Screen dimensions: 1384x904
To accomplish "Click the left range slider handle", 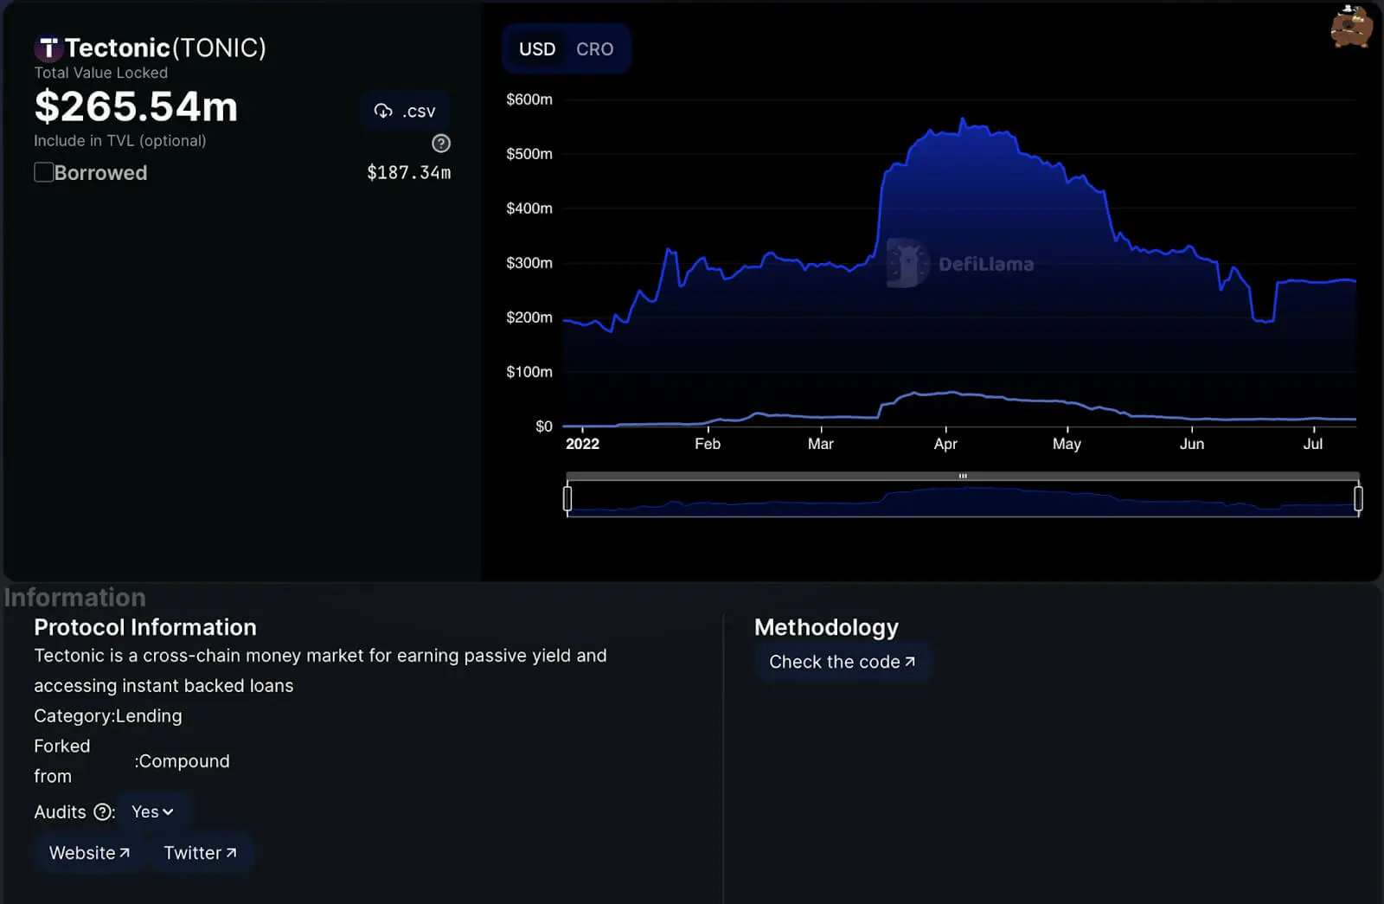I will 567,498.
